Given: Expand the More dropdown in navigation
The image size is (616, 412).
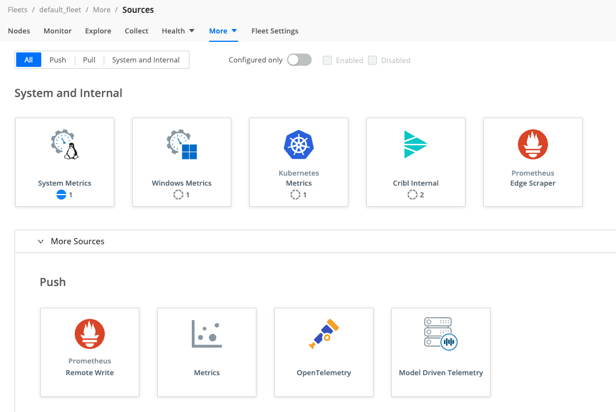Looking at the screenshot, I should 223,31.
